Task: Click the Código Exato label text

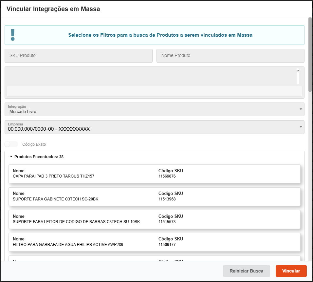Action: coord(34,144)
